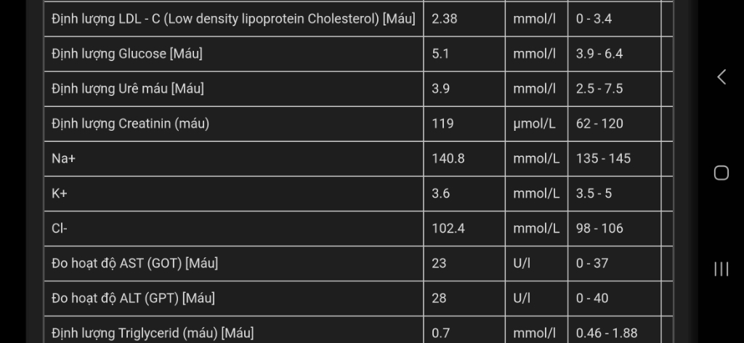This screenshot has width=744, height=343.
Task: Click the Creatinin µmol/L unit cell
Action: (535, 124)
